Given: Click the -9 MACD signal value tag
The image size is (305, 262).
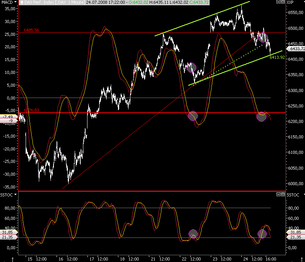Looking at the screenshot, I should [x=8, y=121].
